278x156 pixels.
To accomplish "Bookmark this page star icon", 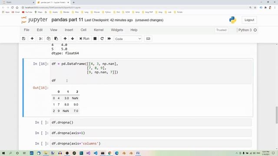I will (255, 7).
